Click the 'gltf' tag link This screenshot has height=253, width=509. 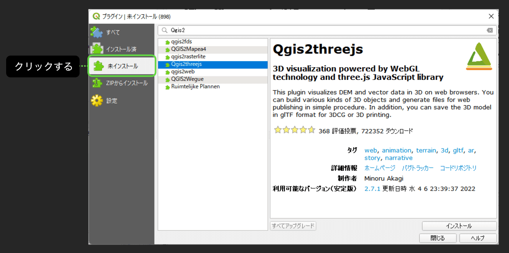coord(458,150)
